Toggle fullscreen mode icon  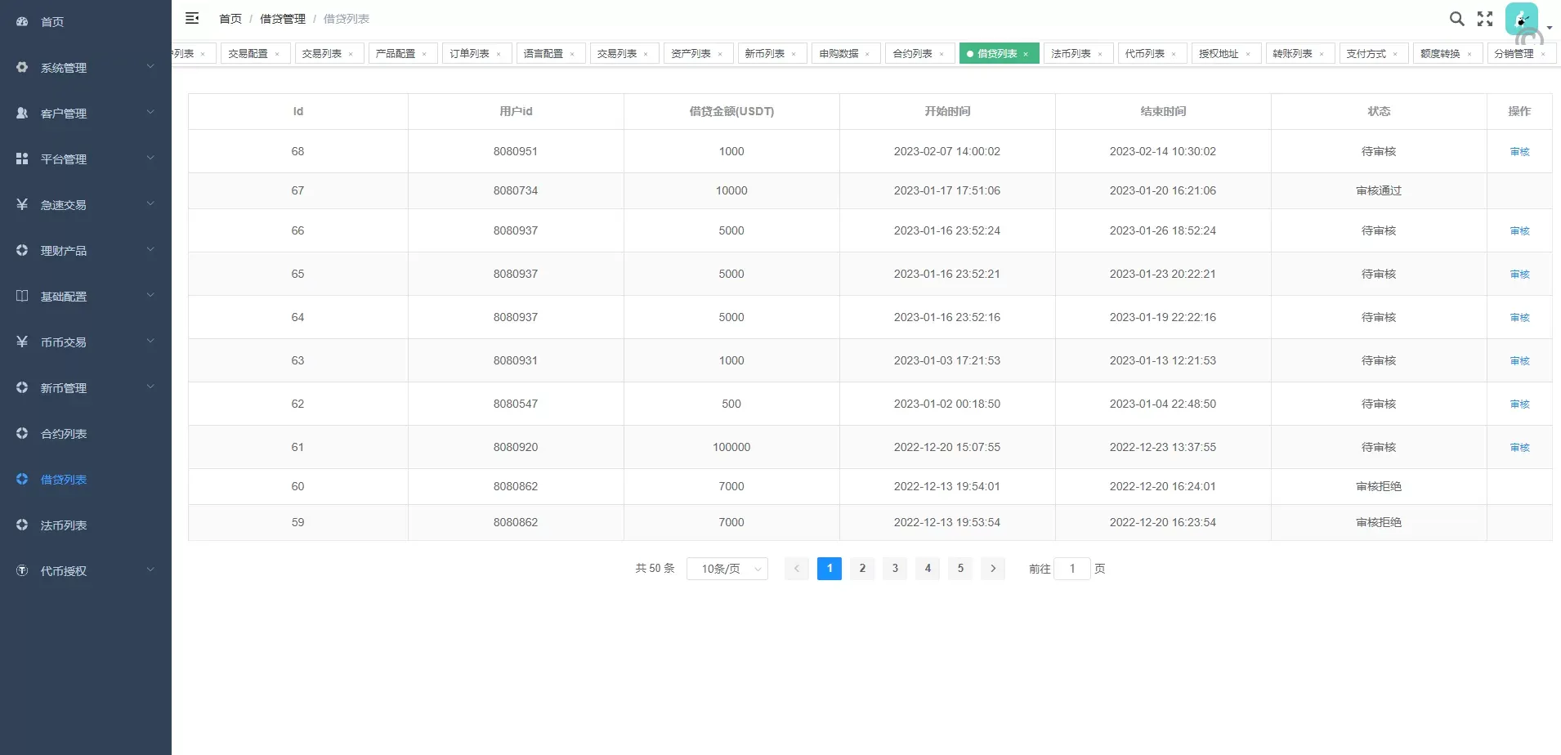pyautogui.click(x=1485, y=19)
